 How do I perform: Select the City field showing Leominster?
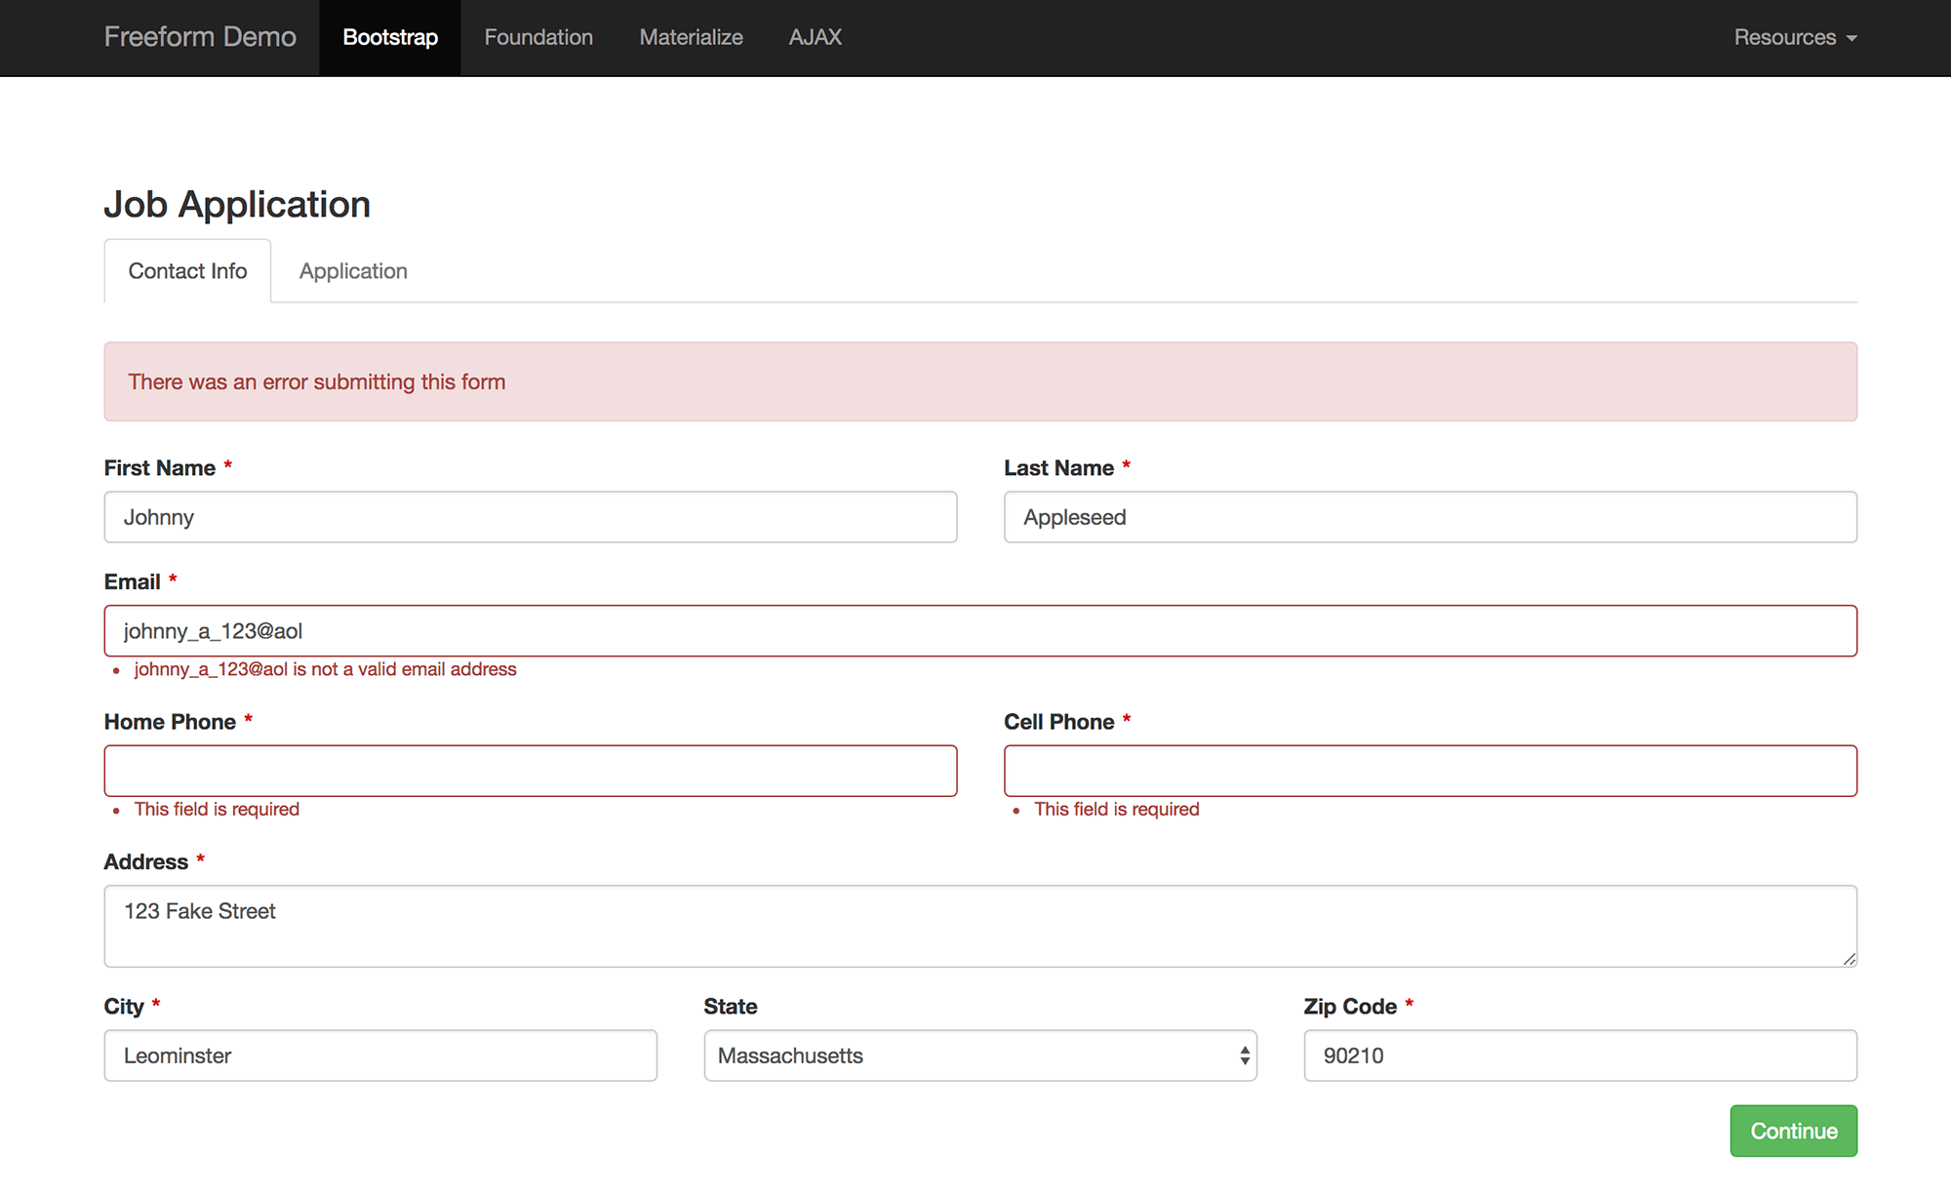click(380, 1055)
